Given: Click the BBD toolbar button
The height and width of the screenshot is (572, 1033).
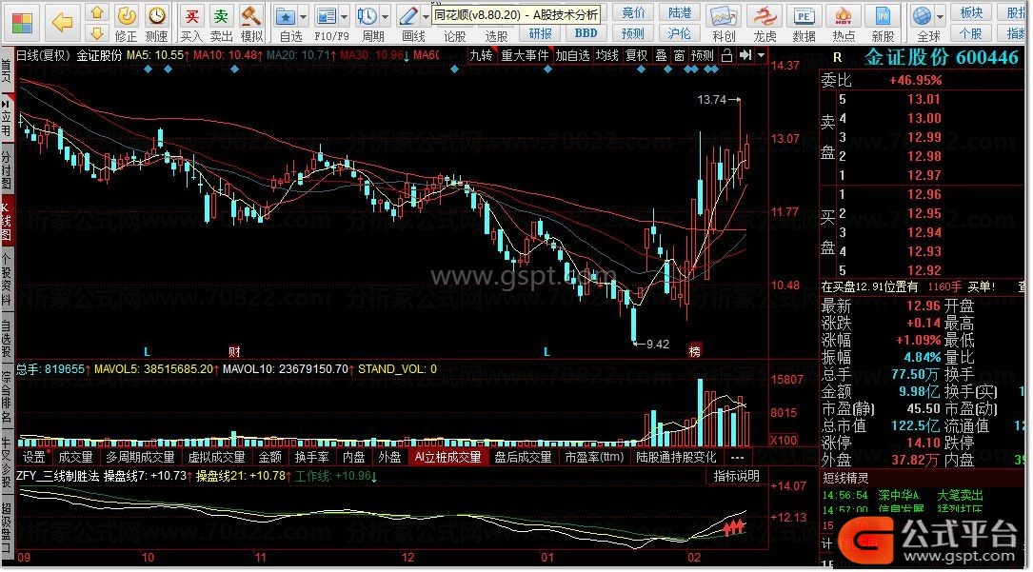Looking at the screenshot, I should (586, 33).
